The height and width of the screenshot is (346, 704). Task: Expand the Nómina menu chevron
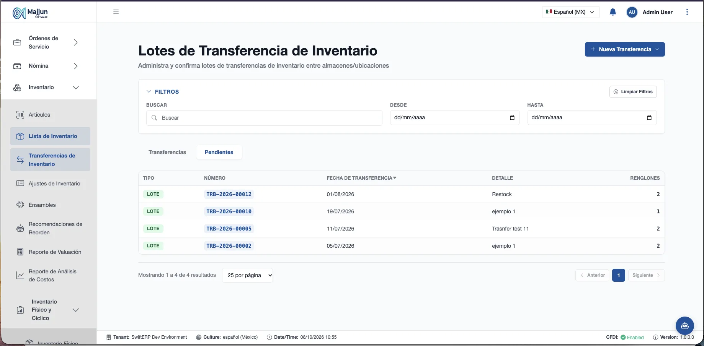click(x=75, y=66)
